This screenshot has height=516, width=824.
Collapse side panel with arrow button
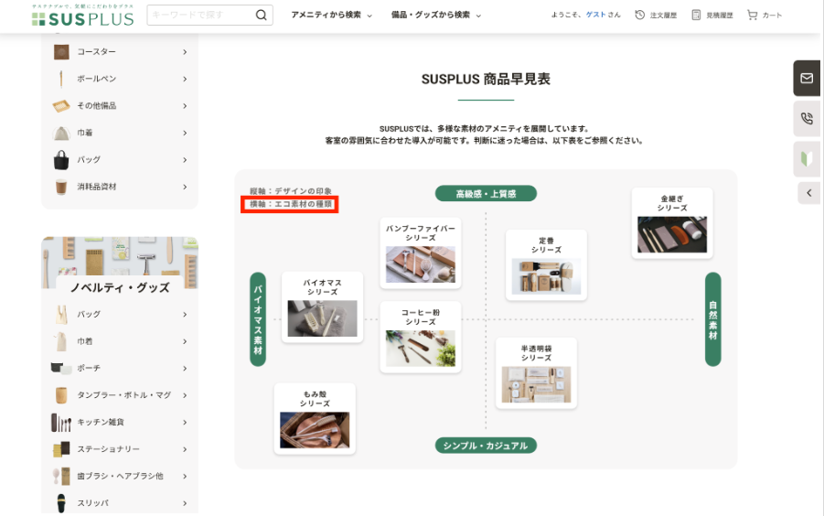[x=808, y=193]
